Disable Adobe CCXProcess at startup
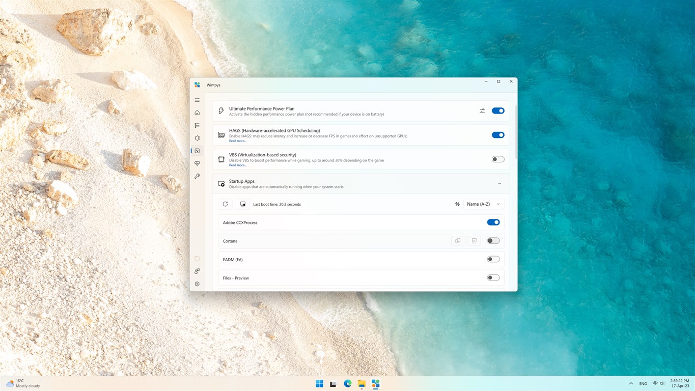This screenshot has width=695, height=391. pyautogui.click(x=493, y=222)
